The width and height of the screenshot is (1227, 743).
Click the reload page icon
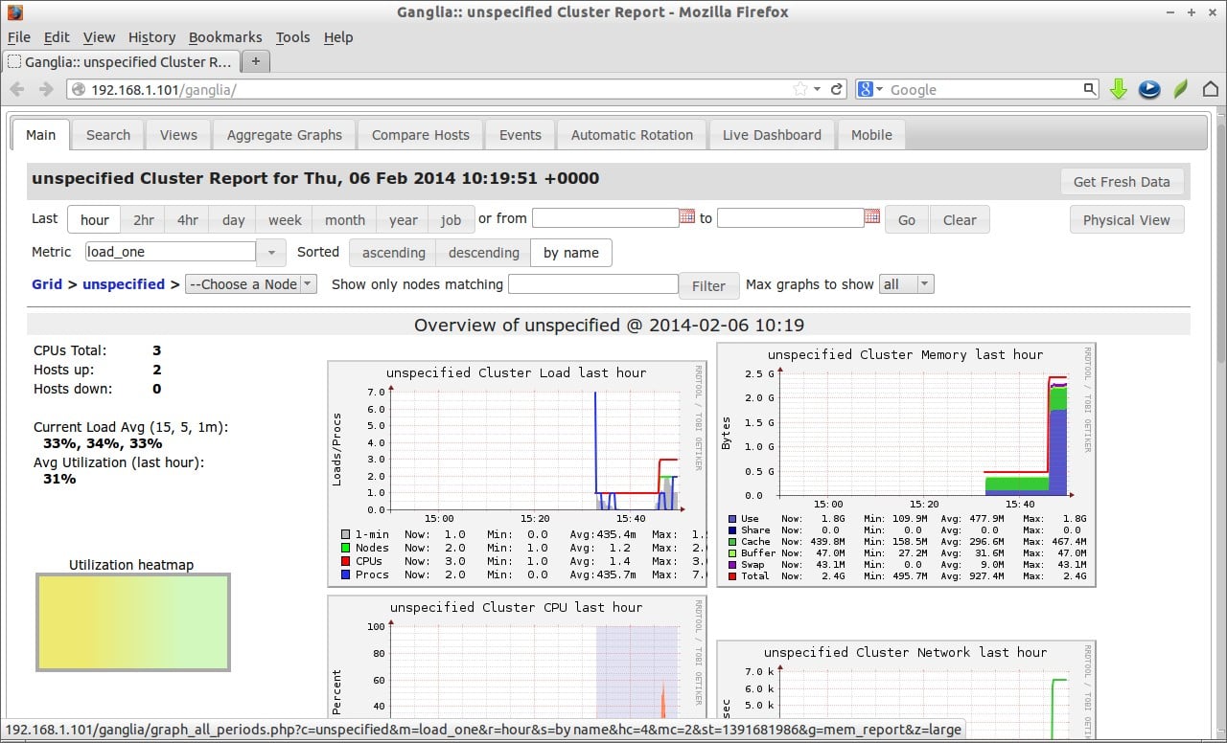click(837, 89)
